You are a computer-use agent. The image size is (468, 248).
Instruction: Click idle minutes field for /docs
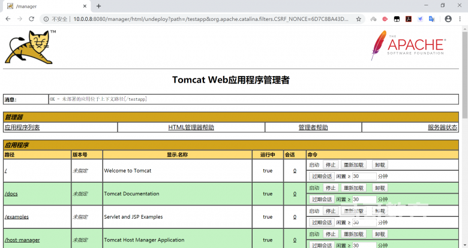pyautogui.click(x=364, y=199)
